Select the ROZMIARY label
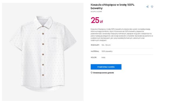This screenshot has width=179, height=103. click(x=95, y=45)
